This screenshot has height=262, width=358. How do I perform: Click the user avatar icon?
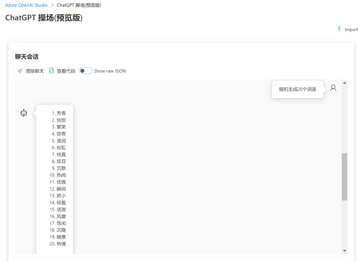pyautogui.click(x=333, y=88)
